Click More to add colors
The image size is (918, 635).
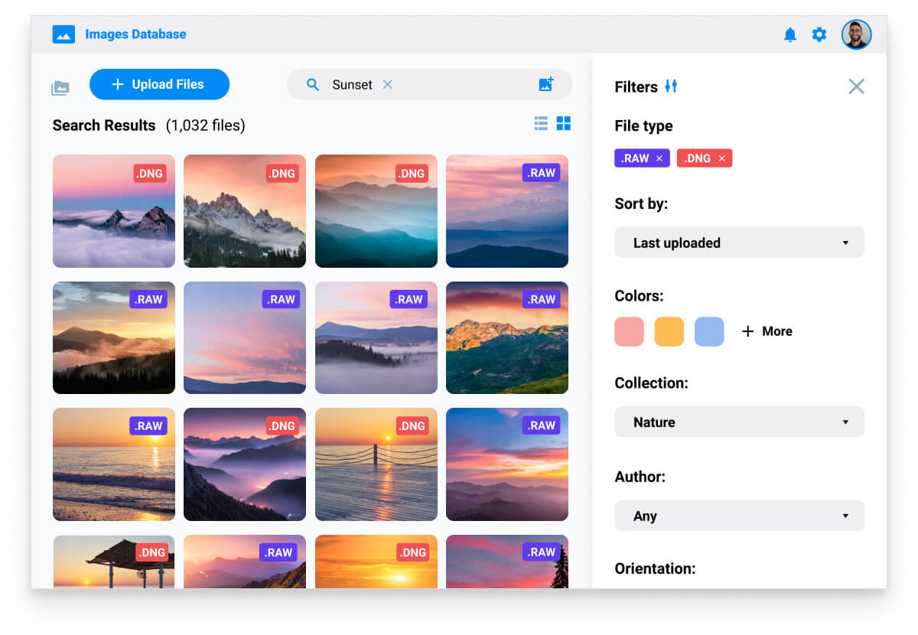pyautogui.click(x=767, y=331)
